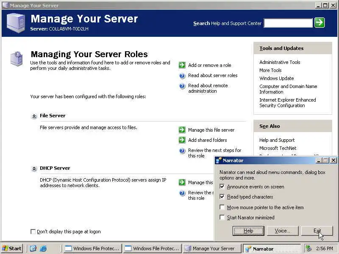Click the server name COLLABVM-T0D2LH text

tap(69, 29)
